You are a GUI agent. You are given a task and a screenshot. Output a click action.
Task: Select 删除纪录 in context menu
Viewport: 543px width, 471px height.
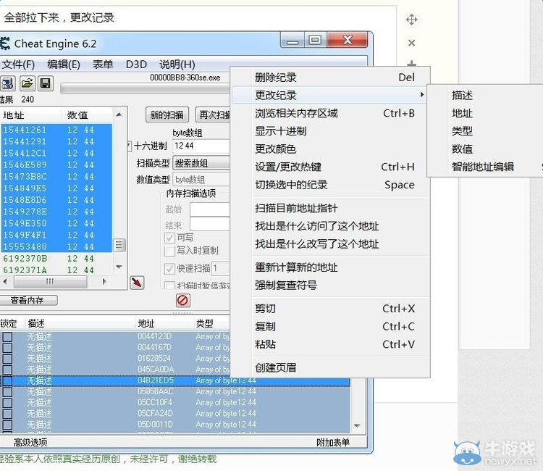point(331,78)
